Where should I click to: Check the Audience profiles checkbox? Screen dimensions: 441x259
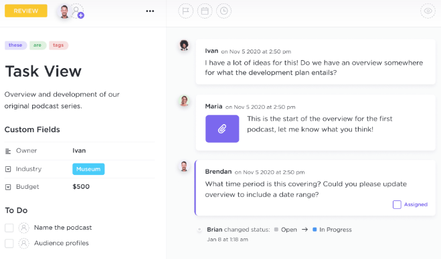9,243
